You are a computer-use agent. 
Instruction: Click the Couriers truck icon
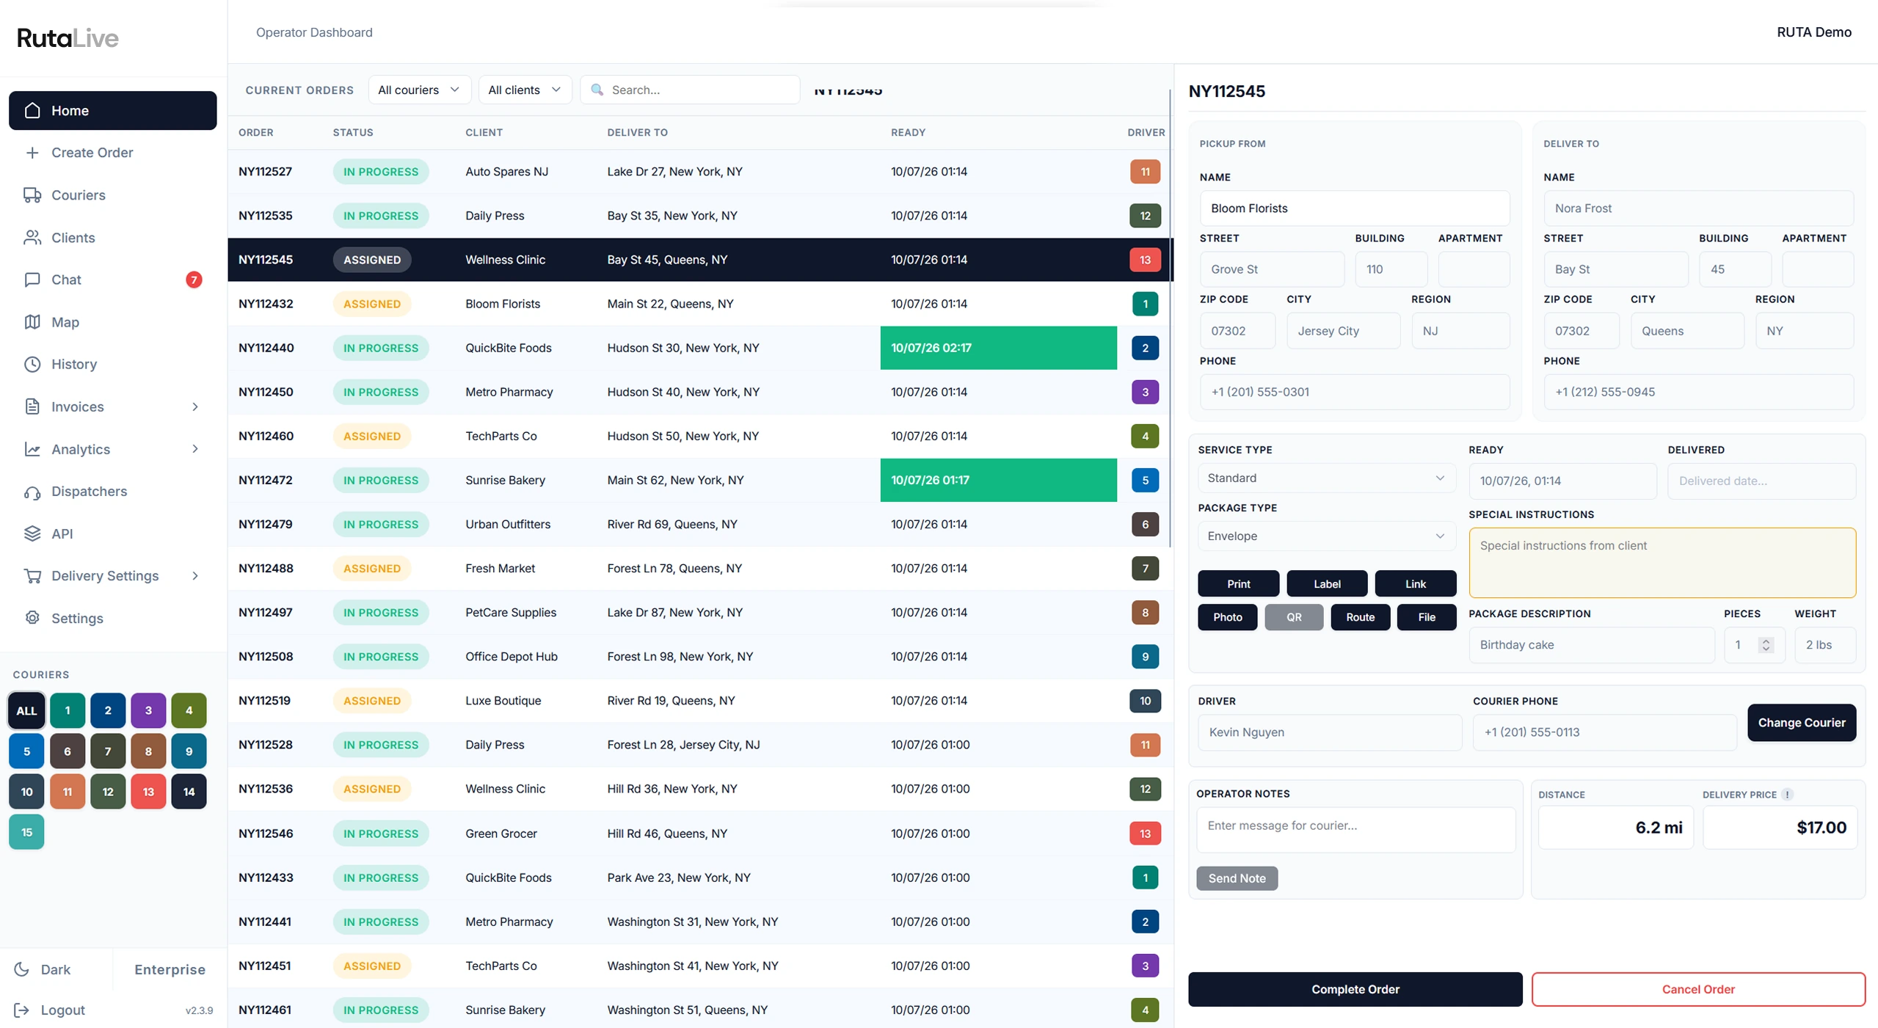(x=32, y=195)
